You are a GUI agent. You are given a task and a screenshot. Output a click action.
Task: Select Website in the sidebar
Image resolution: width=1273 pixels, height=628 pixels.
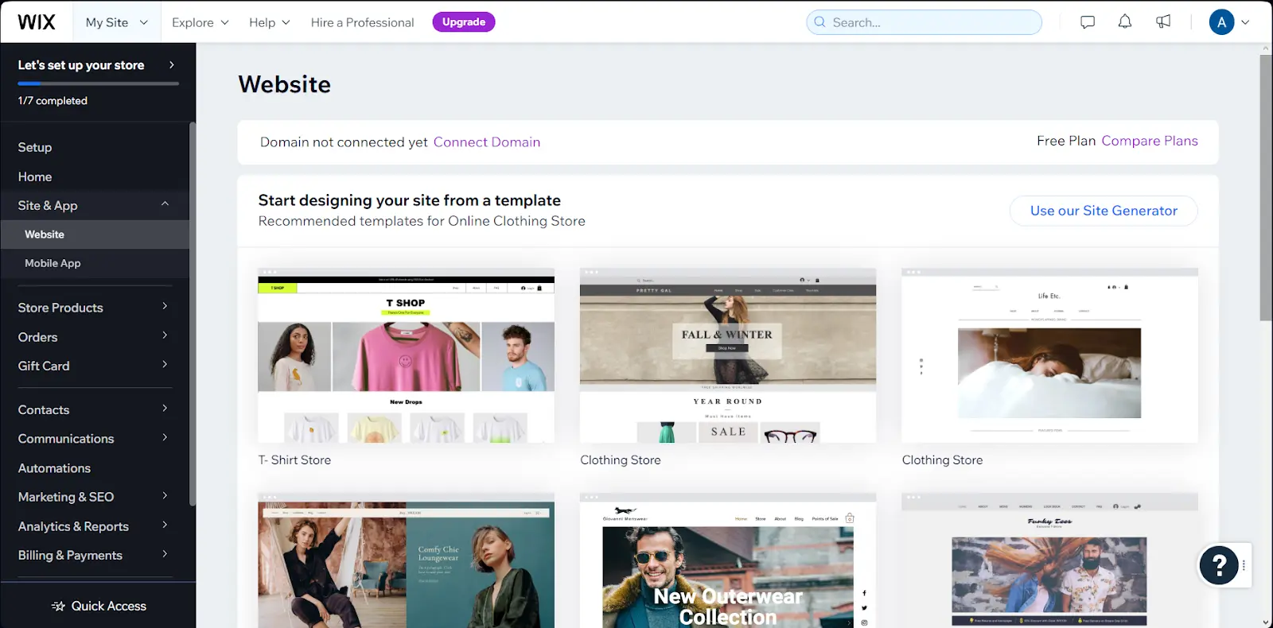tap(95, 235)
